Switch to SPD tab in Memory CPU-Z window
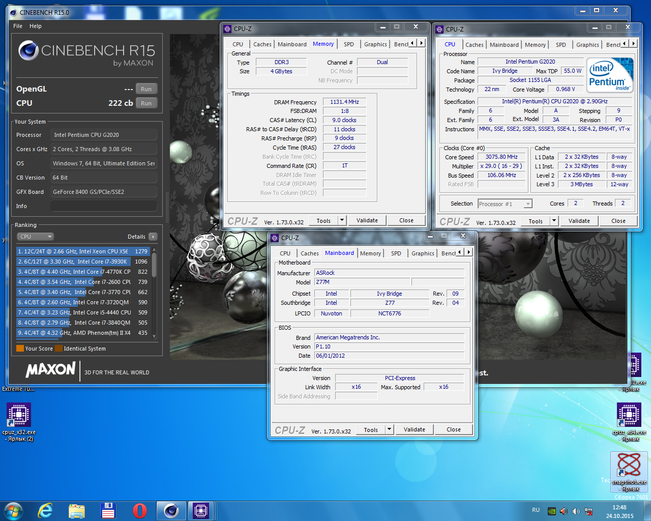This screenshot has width=651, height=521. (x=349, y=44)
